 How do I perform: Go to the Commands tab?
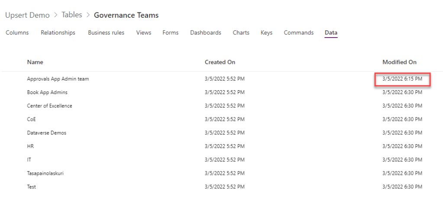[298, 33]
